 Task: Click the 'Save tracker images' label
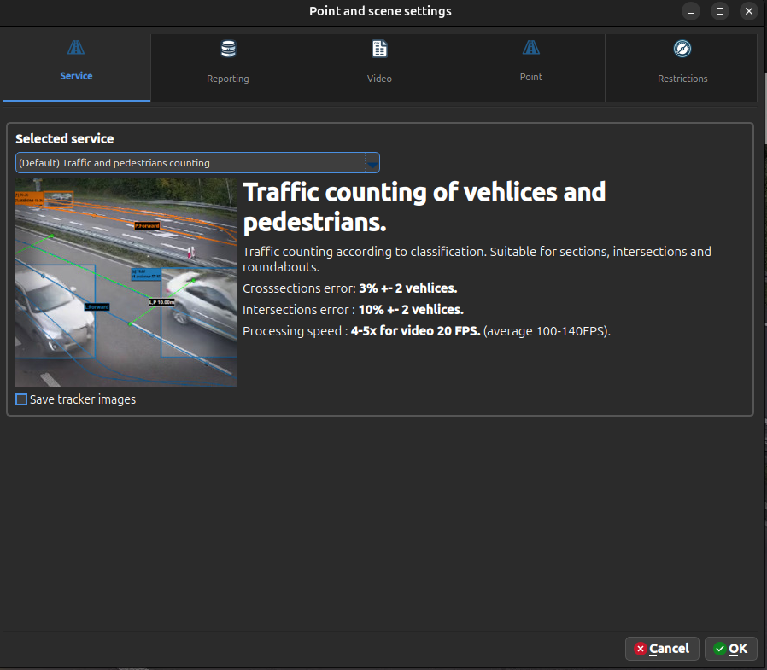click(83, 399)
